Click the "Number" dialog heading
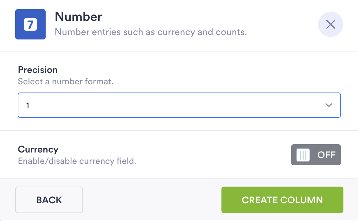Screen dimensions: 358x221 click(78, 17)
